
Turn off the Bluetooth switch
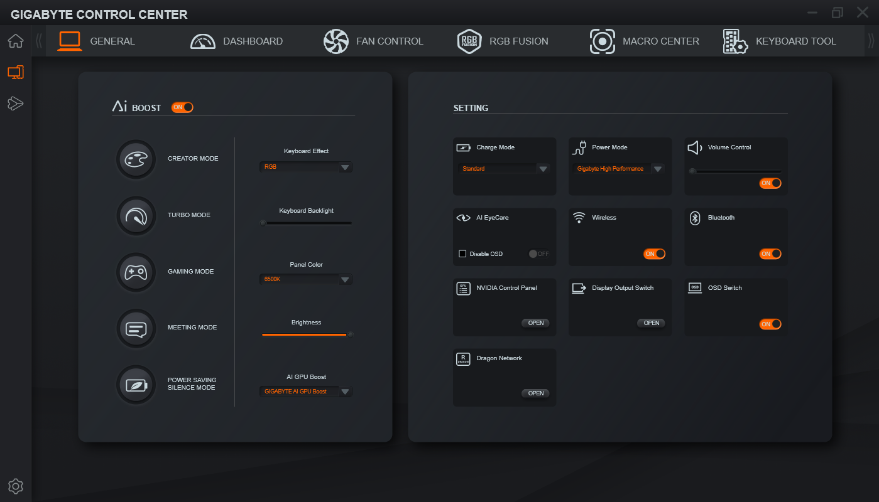click(770, 254)
